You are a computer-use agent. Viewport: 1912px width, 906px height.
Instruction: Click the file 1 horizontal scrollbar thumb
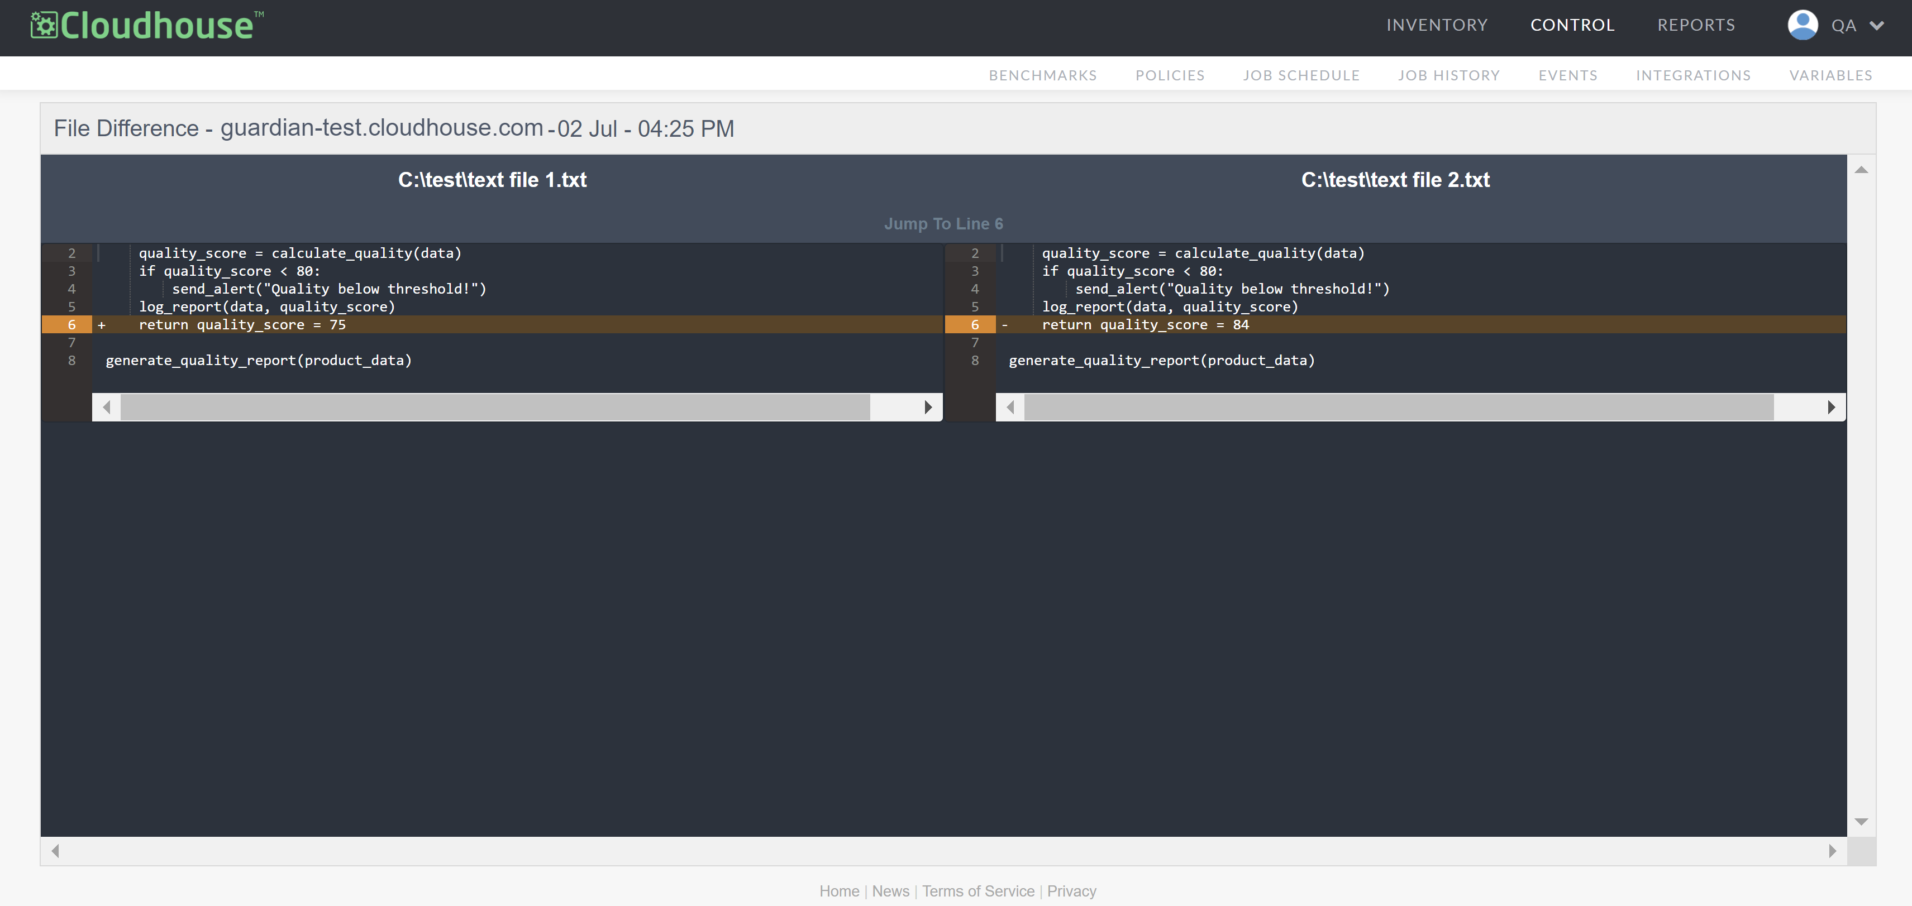click(495, 408)
